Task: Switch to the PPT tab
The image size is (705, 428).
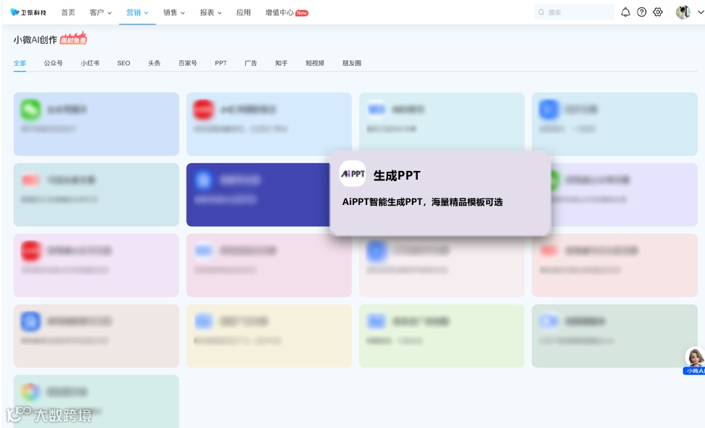Action: point(220,63)
